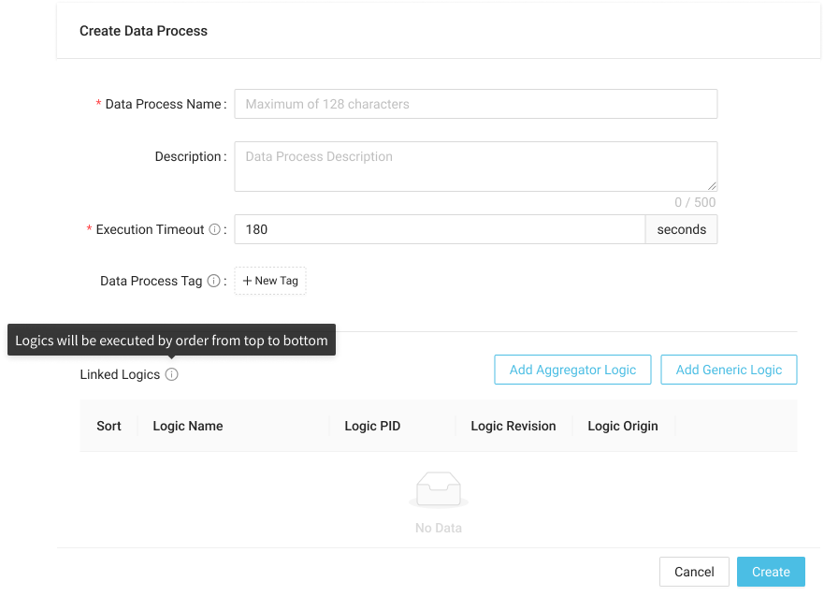Screen dimensions: 824x596
Task: Click the blue Create button
Action: [771, 572]
